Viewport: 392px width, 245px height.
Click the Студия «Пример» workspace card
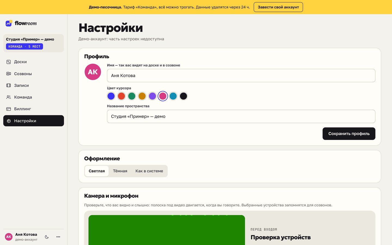33,43
